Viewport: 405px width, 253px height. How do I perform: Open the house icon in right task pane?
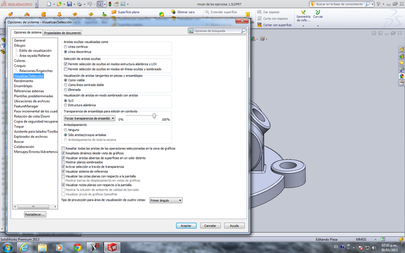tap(401, 49)
